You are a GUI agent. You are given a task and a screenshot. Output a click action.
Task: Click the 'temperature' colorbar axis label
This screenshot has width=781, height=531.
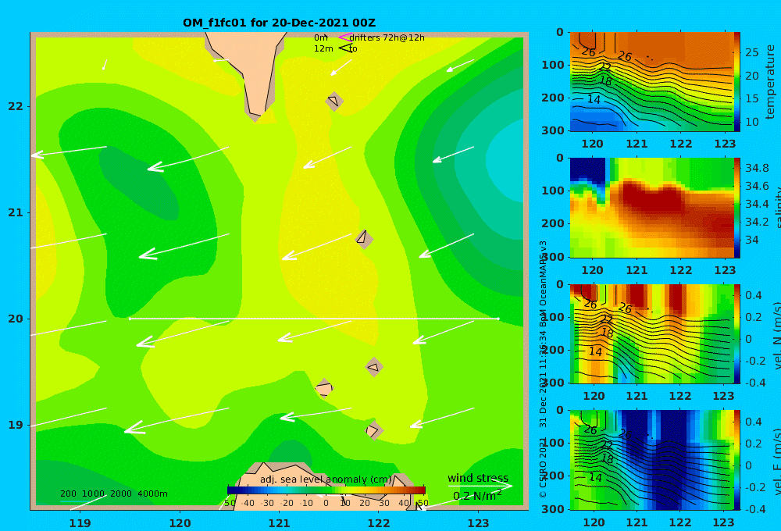(771, 82)
